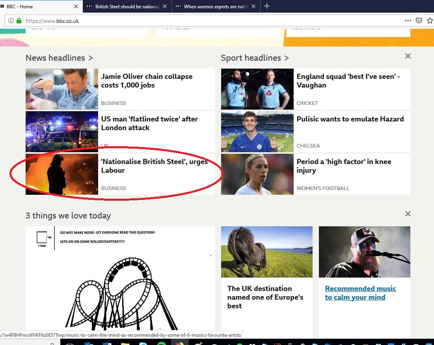Click the women's footballer thumbnail
This screenshot has width=434, height=345.
pos(257,174)
